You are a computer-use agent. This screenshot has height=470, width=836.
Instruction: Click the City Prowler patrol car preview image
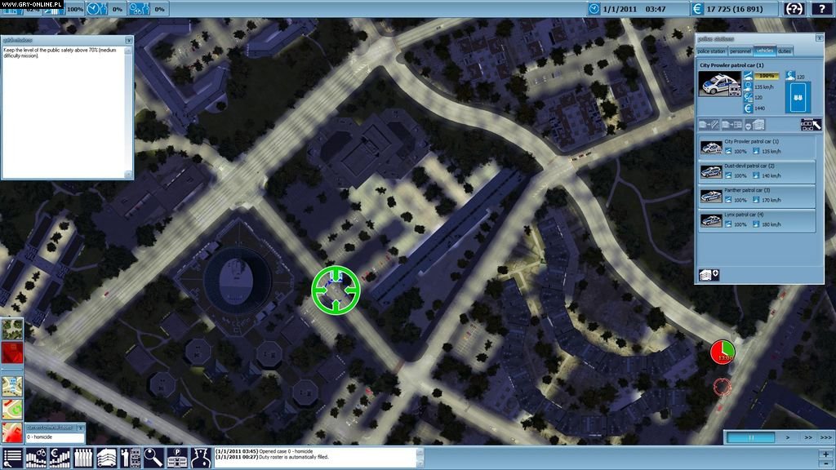point(720,84)
